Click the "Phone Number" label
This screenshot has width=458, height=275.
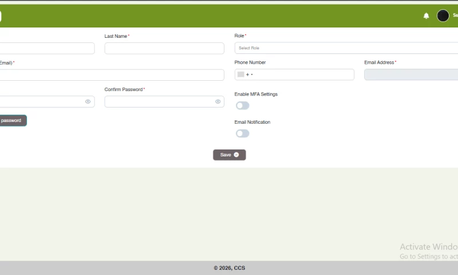250,62
